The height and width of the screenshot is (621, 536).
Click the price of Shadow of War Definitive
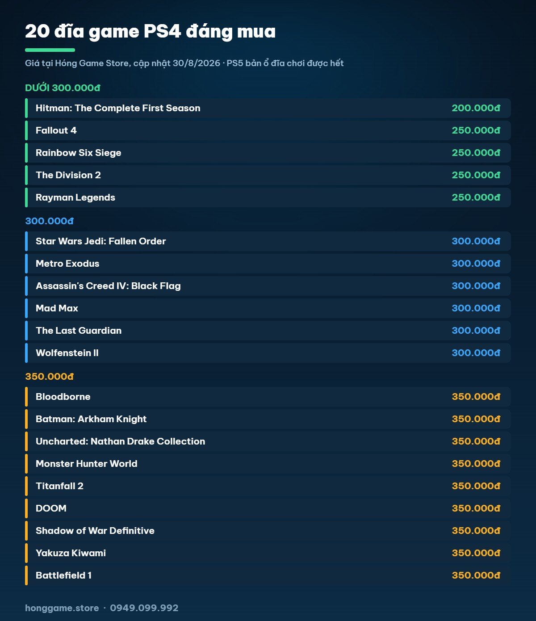click(476, 531)
